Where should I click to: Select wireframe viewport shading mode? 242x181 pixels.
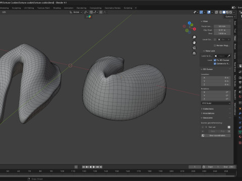coord(221,12)
